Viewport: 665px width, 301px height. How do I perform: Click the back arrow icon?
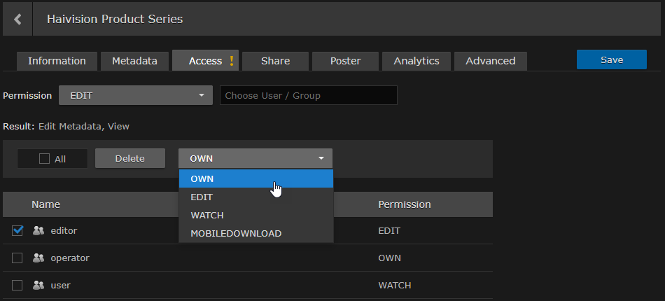click(17, 20)
